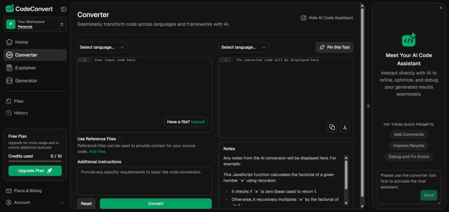The width and height of the screenshot is (449, 212).
Task: Click into the Additional Instructions text box
Action: coord(144,180)
